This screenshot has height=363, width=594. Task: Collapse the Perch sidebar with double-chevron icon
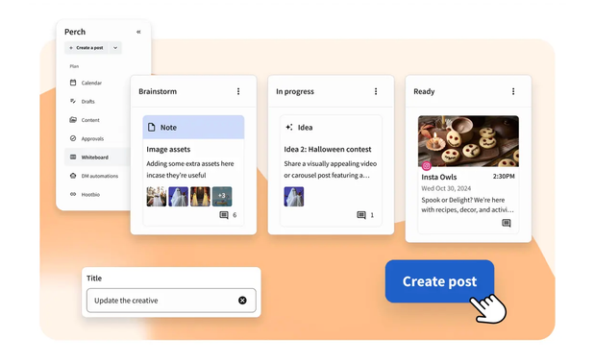pyautogui.click(x=138, y=32)
